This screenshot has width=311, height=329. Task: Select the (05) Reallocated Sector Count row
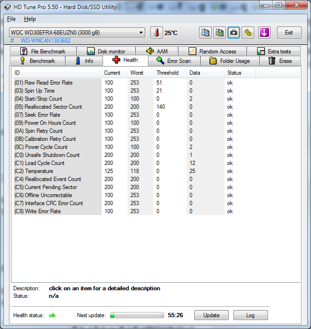(134, 107)
